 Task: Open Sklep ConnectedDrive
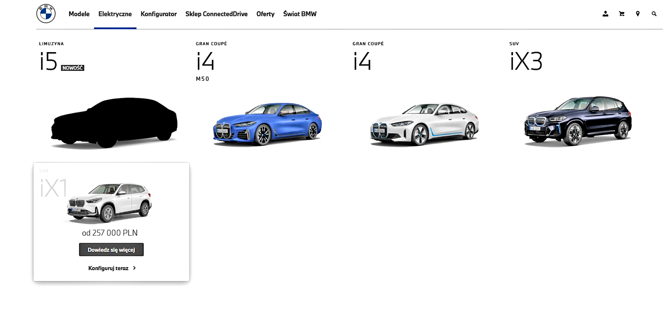(216, 14)
